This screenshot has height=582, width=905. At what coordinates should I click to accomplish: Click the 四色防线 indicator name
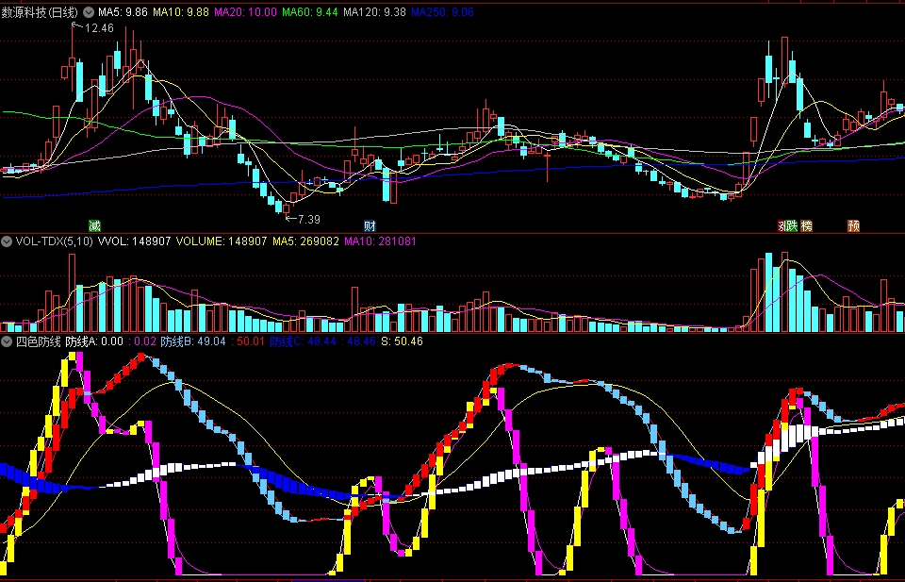coord(38,341)
